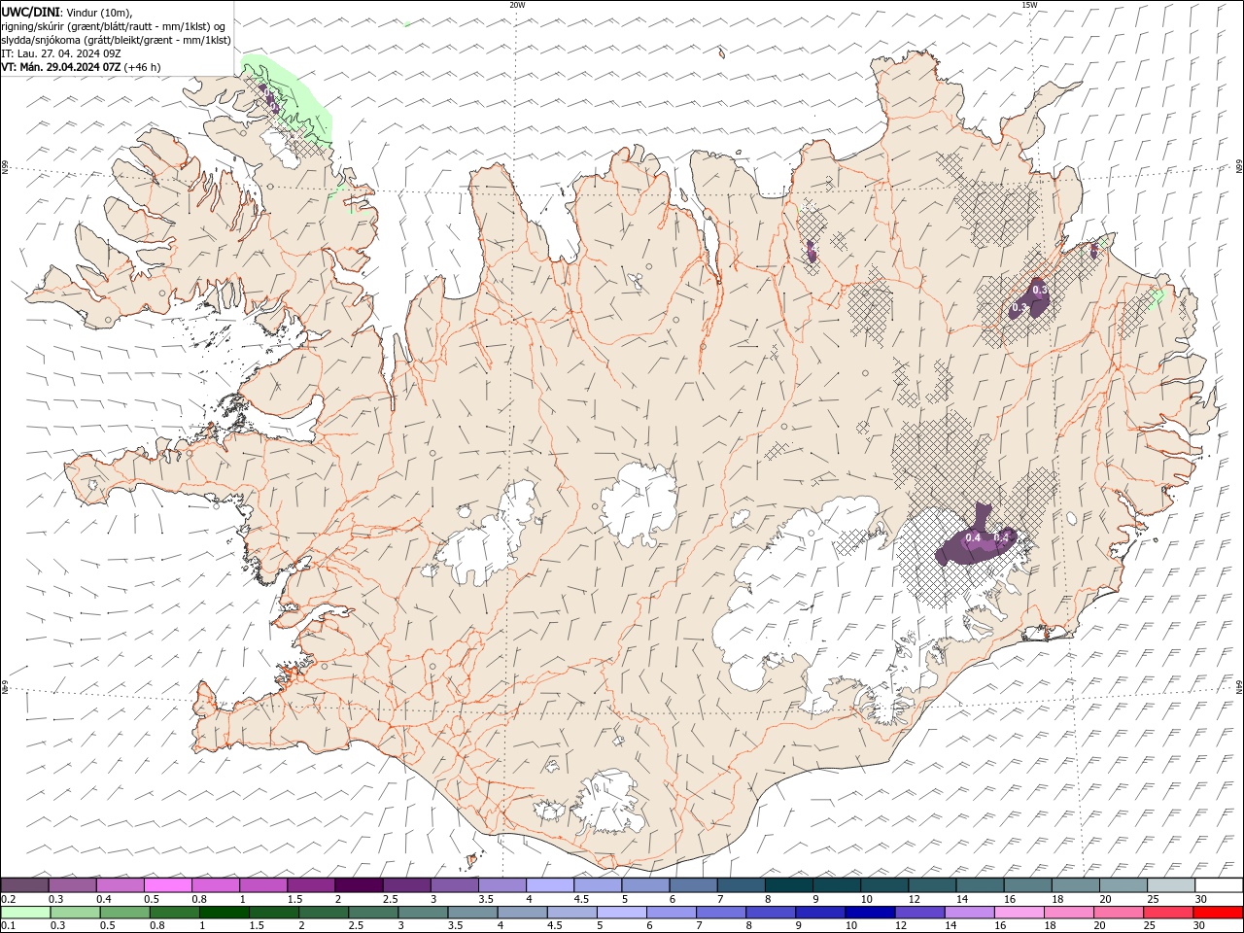Image resolution: width=1244 pixels, height=933 pixels.
Task: Click the UWC/DINI title text
Action: pos(30,11)
